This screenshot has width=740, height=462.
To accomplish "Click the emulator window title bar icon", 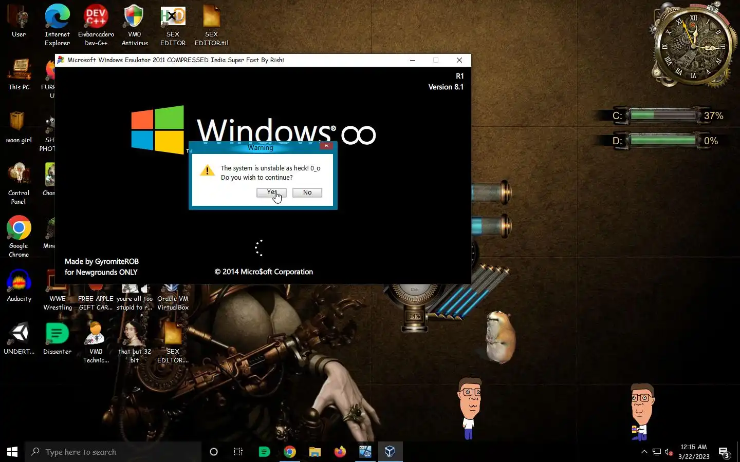I will coord(61,60).
